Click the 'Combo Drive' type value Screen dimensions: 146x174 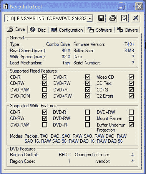[58, 44]
